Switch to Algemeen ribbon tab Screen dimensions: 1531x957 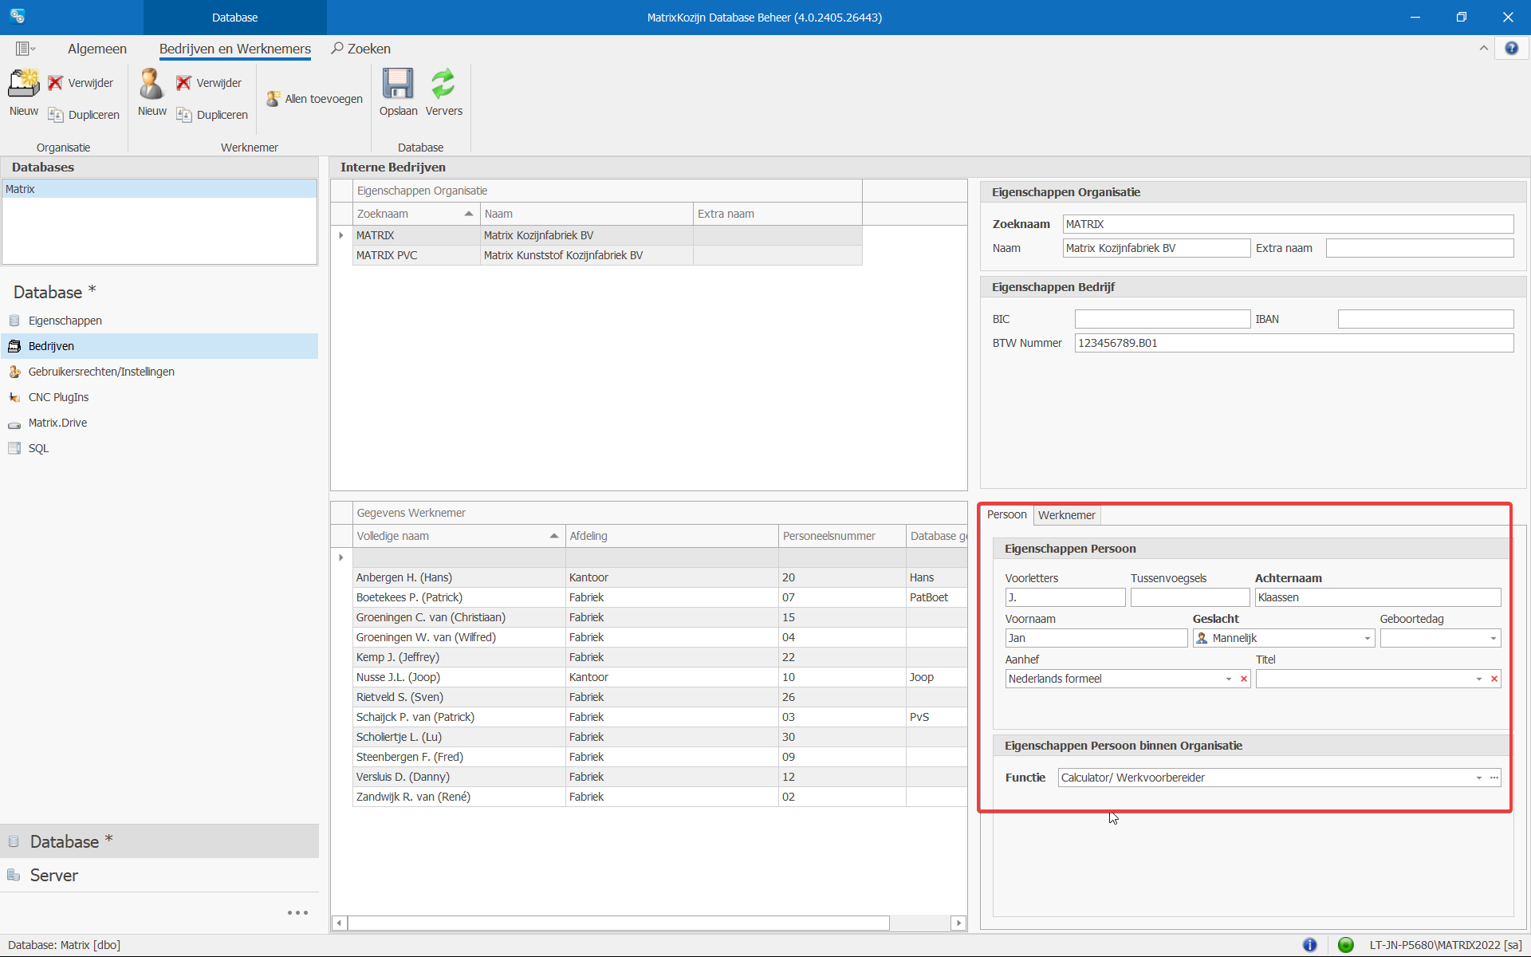[97, 49]
